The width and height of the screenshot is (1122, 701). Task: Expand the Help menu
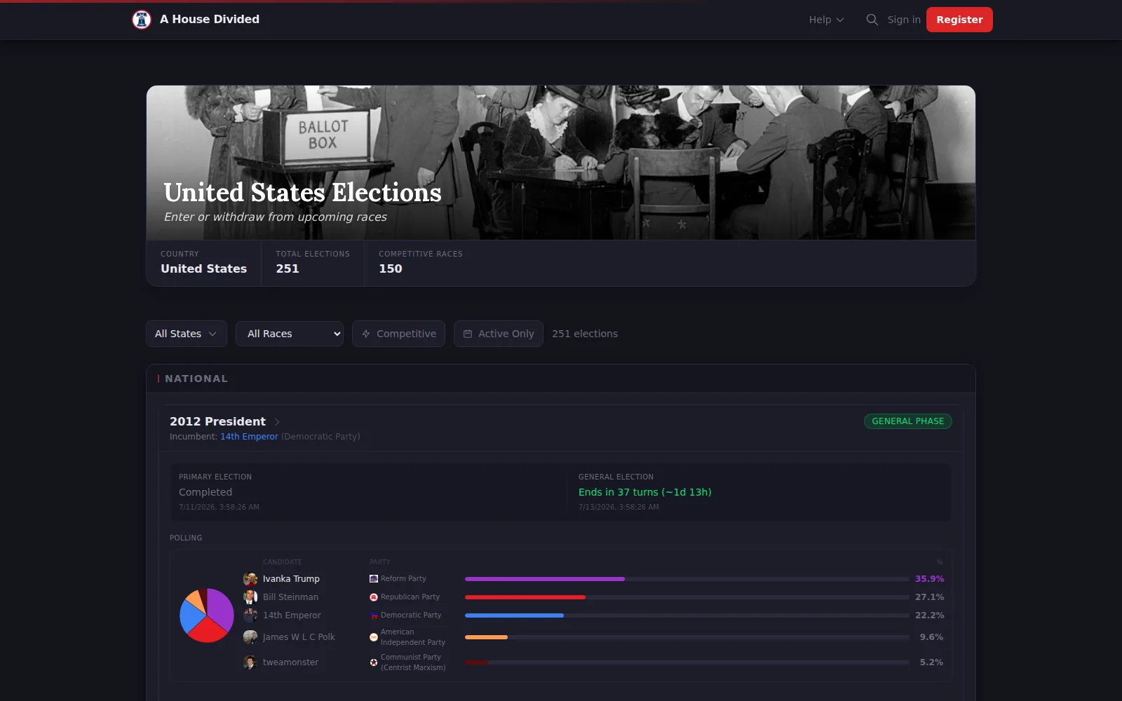(x=826, y=20)
